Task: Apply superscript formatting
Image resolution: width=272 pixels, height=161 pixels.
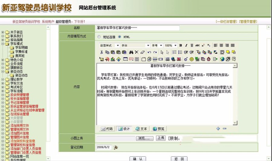Action: (x=203, y=45)
